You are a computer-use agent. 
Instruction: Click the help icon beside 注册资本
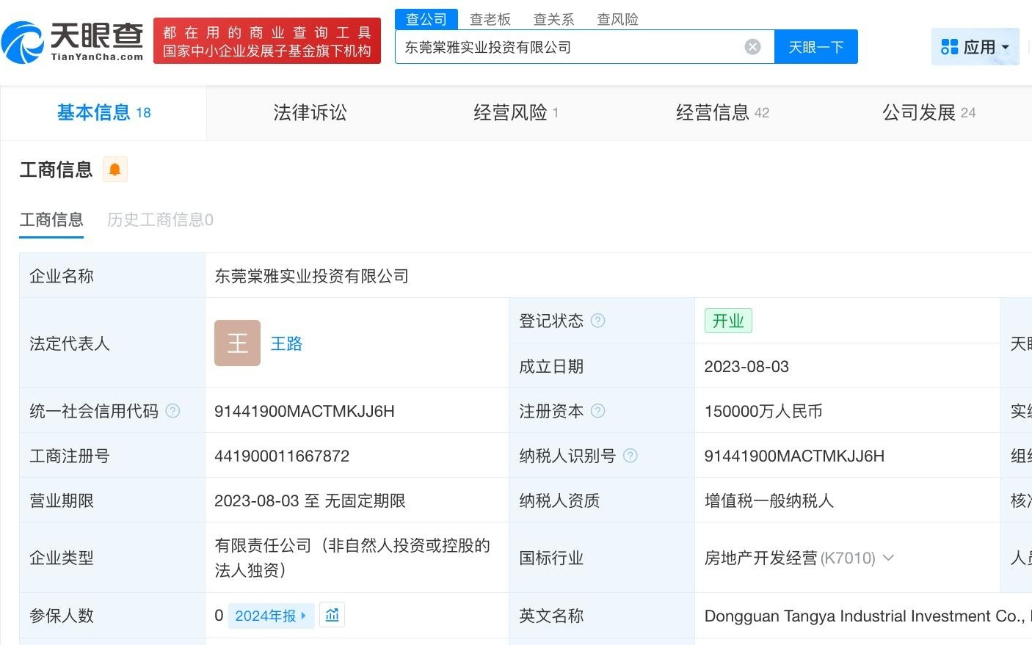[x=597, y=411]
